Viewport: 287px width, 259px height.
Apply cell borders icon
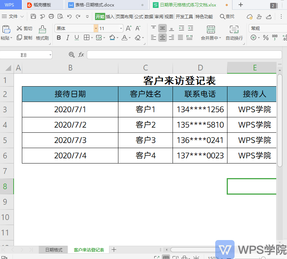coord(86,38)
